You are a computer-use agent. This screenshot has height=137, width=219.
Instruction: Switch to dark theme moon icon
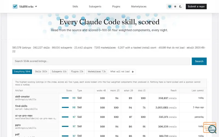181,7
